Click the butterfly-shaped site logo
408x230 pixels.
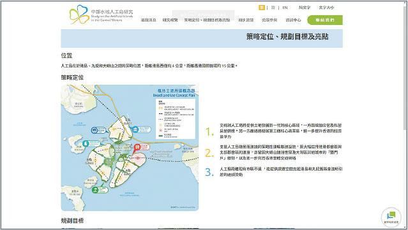point(79,14)
